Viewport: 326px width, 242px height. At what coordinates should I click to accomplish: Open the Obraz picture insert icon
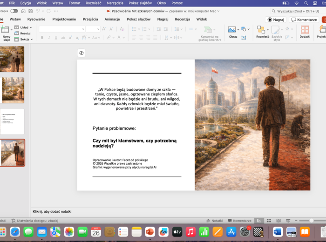click(232, 30)
